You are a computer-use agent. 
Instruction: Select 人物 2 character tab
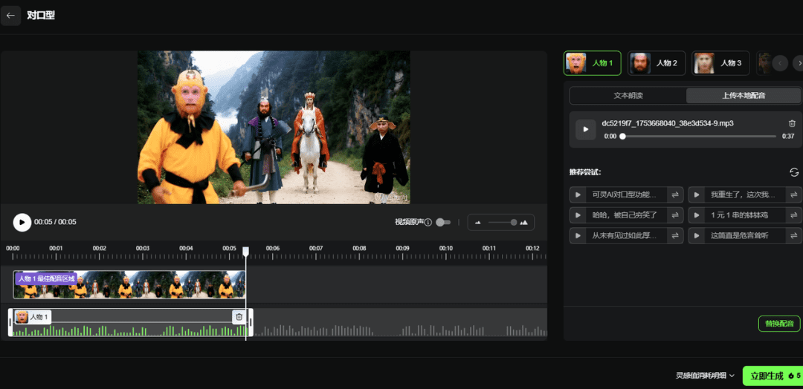coord(657,63)
